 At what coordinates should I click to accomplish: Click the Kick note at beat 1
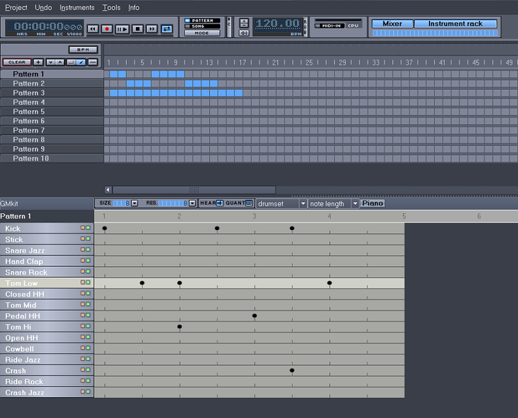coord(105,228)
